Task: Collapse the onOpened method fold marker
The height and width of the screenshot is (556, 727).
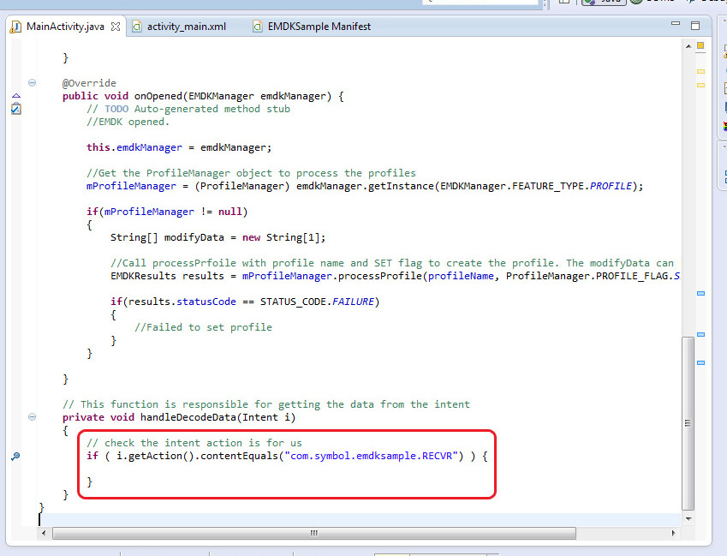Action: click(33, 83)
